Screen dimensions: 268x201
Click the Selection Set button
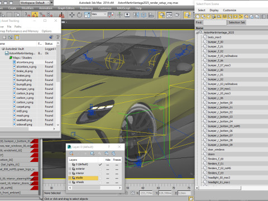[237, 22]
